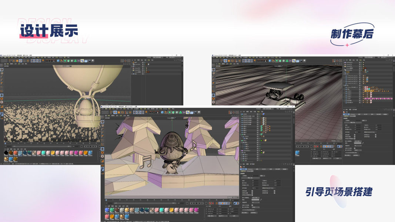Click 应用 Apply button in forest window coordinates

tap(234, 216)
